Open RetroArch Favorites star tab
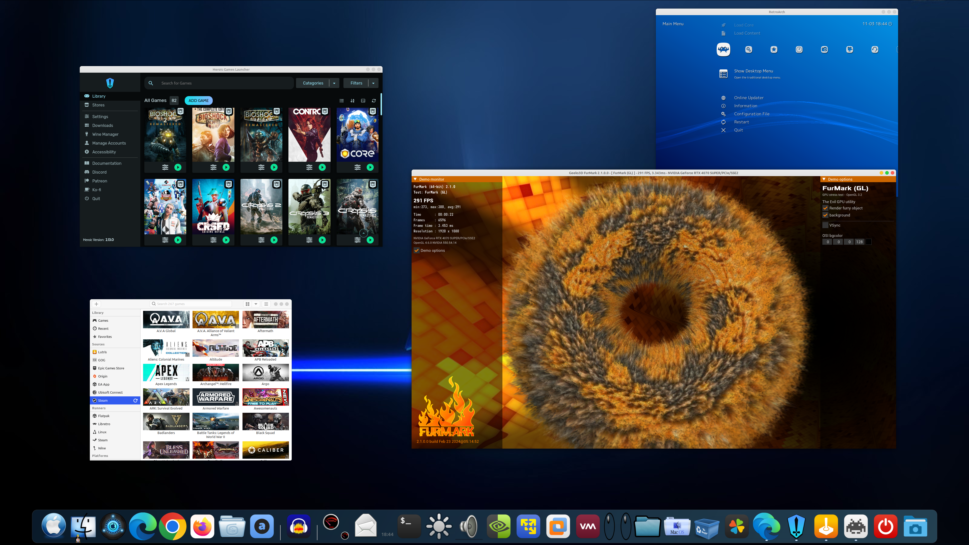 click(774, 49)
